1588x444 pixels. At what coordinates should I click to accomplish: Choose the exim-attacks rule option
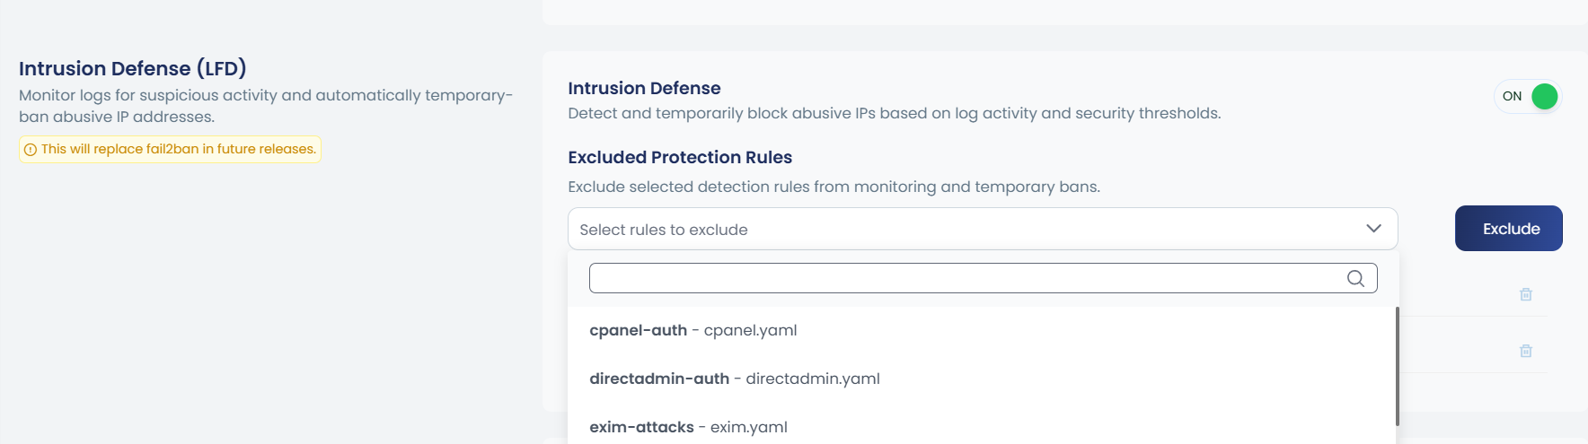click(x=983, y=426)
